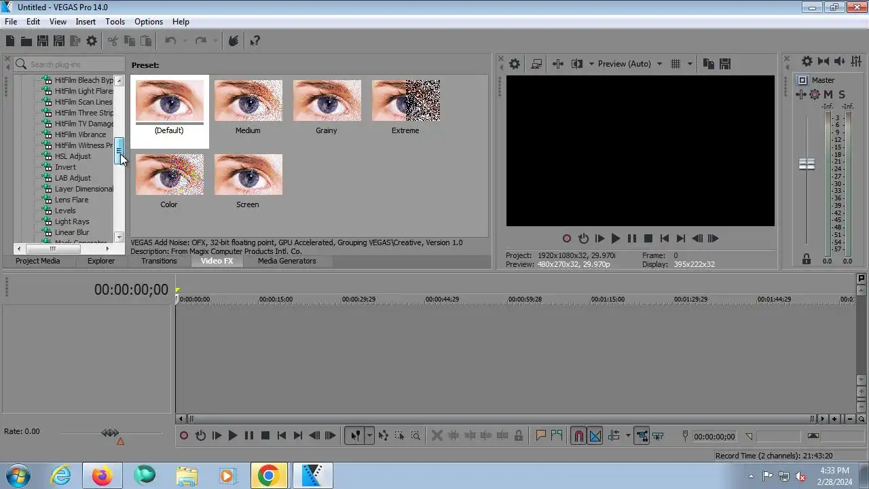Insert a marker on the timeline
869x489 pixels.
coord(540,436)
